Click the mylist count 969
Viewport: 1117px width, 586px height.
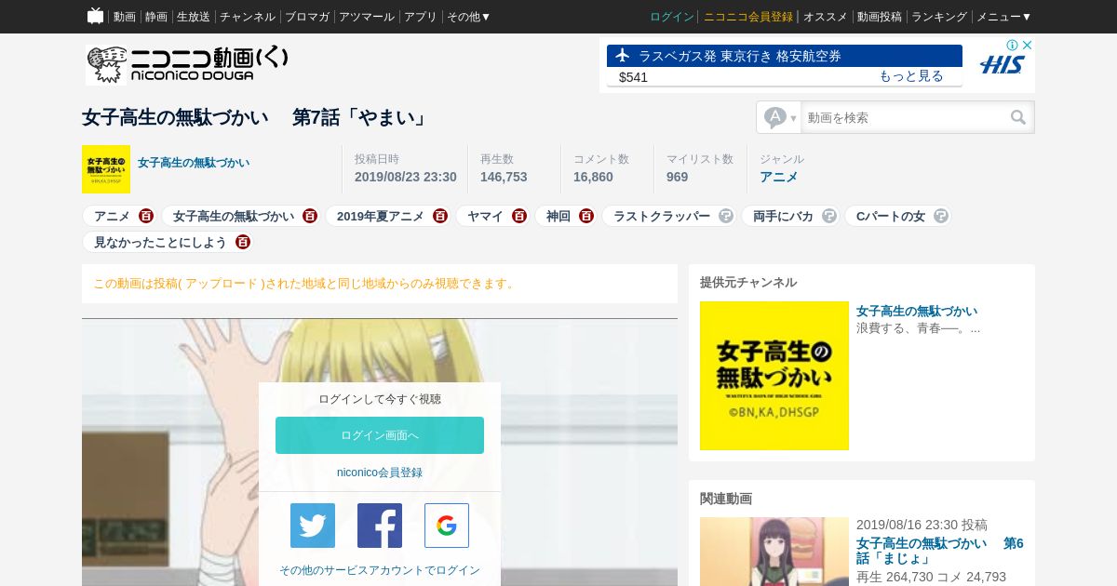(677, 177)
